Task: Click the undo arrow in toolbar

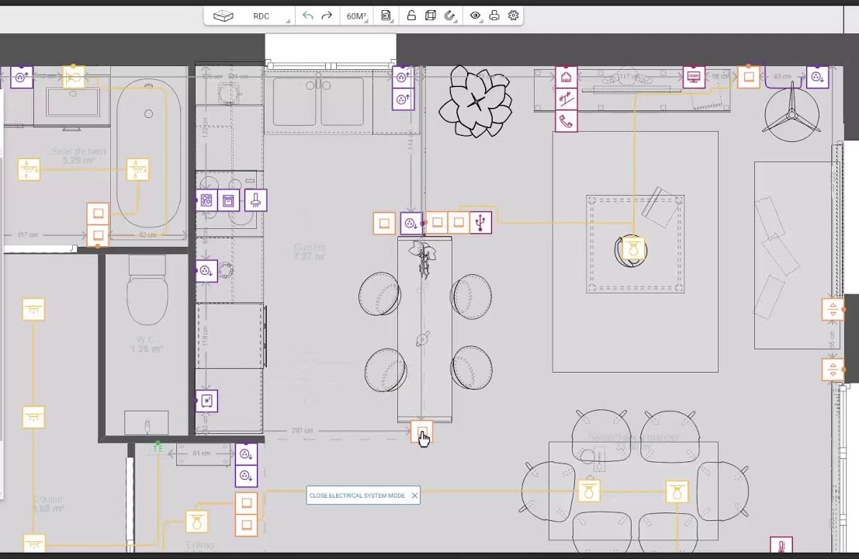Action: coord(308,16)
